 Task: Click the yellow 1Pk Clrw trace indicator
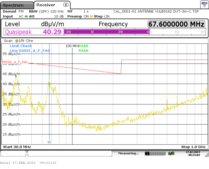click(17, 41)
